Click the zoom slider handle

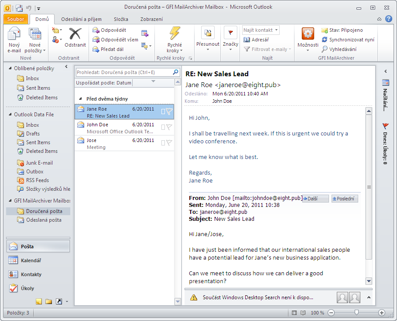point(356,313)
